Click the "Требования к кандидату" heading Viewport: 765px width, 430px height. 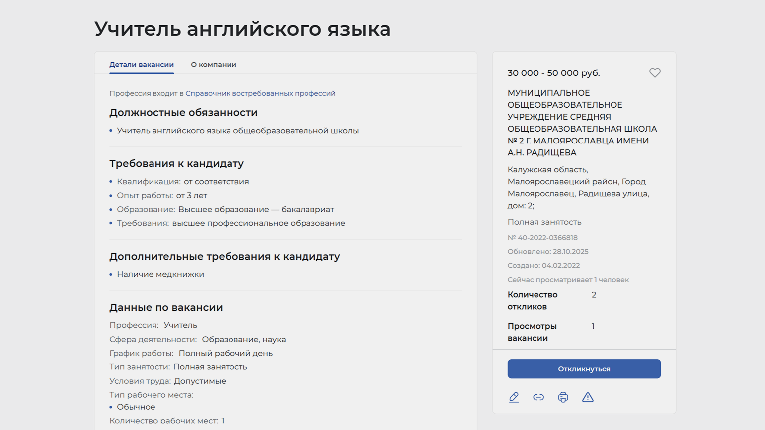[x=176, y=163]
